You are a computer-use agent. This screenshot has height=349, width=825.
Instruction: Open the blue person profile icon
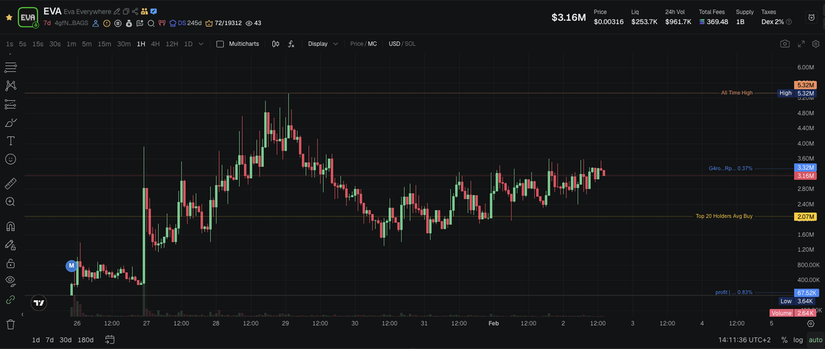96,23
